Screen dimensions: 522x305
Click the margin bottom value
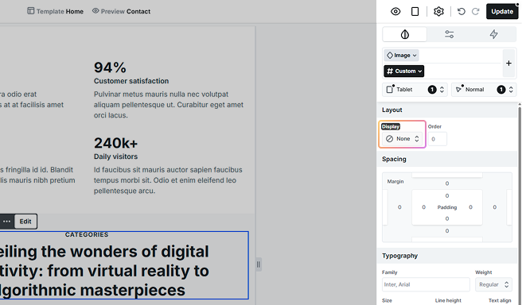coord(447,231)
